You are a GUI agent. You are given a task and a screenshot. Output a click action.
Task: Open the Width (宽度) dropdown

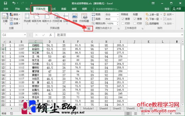(118, 14)
